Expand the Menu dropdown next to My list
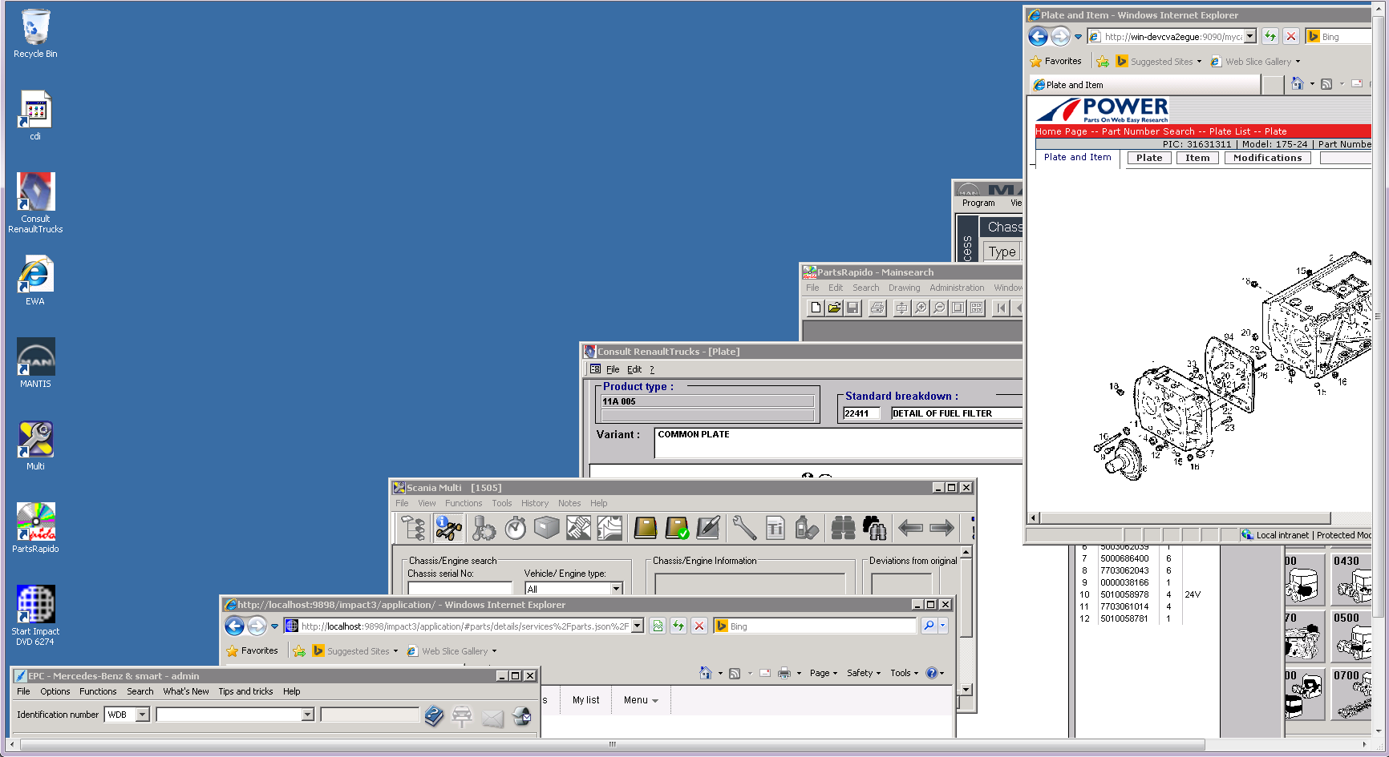 (x=641, y=700)
